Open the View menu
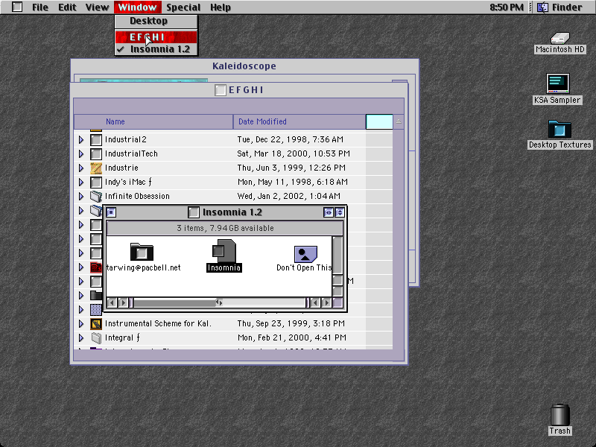Screen dimensions: 596x447 click(97, 7)
